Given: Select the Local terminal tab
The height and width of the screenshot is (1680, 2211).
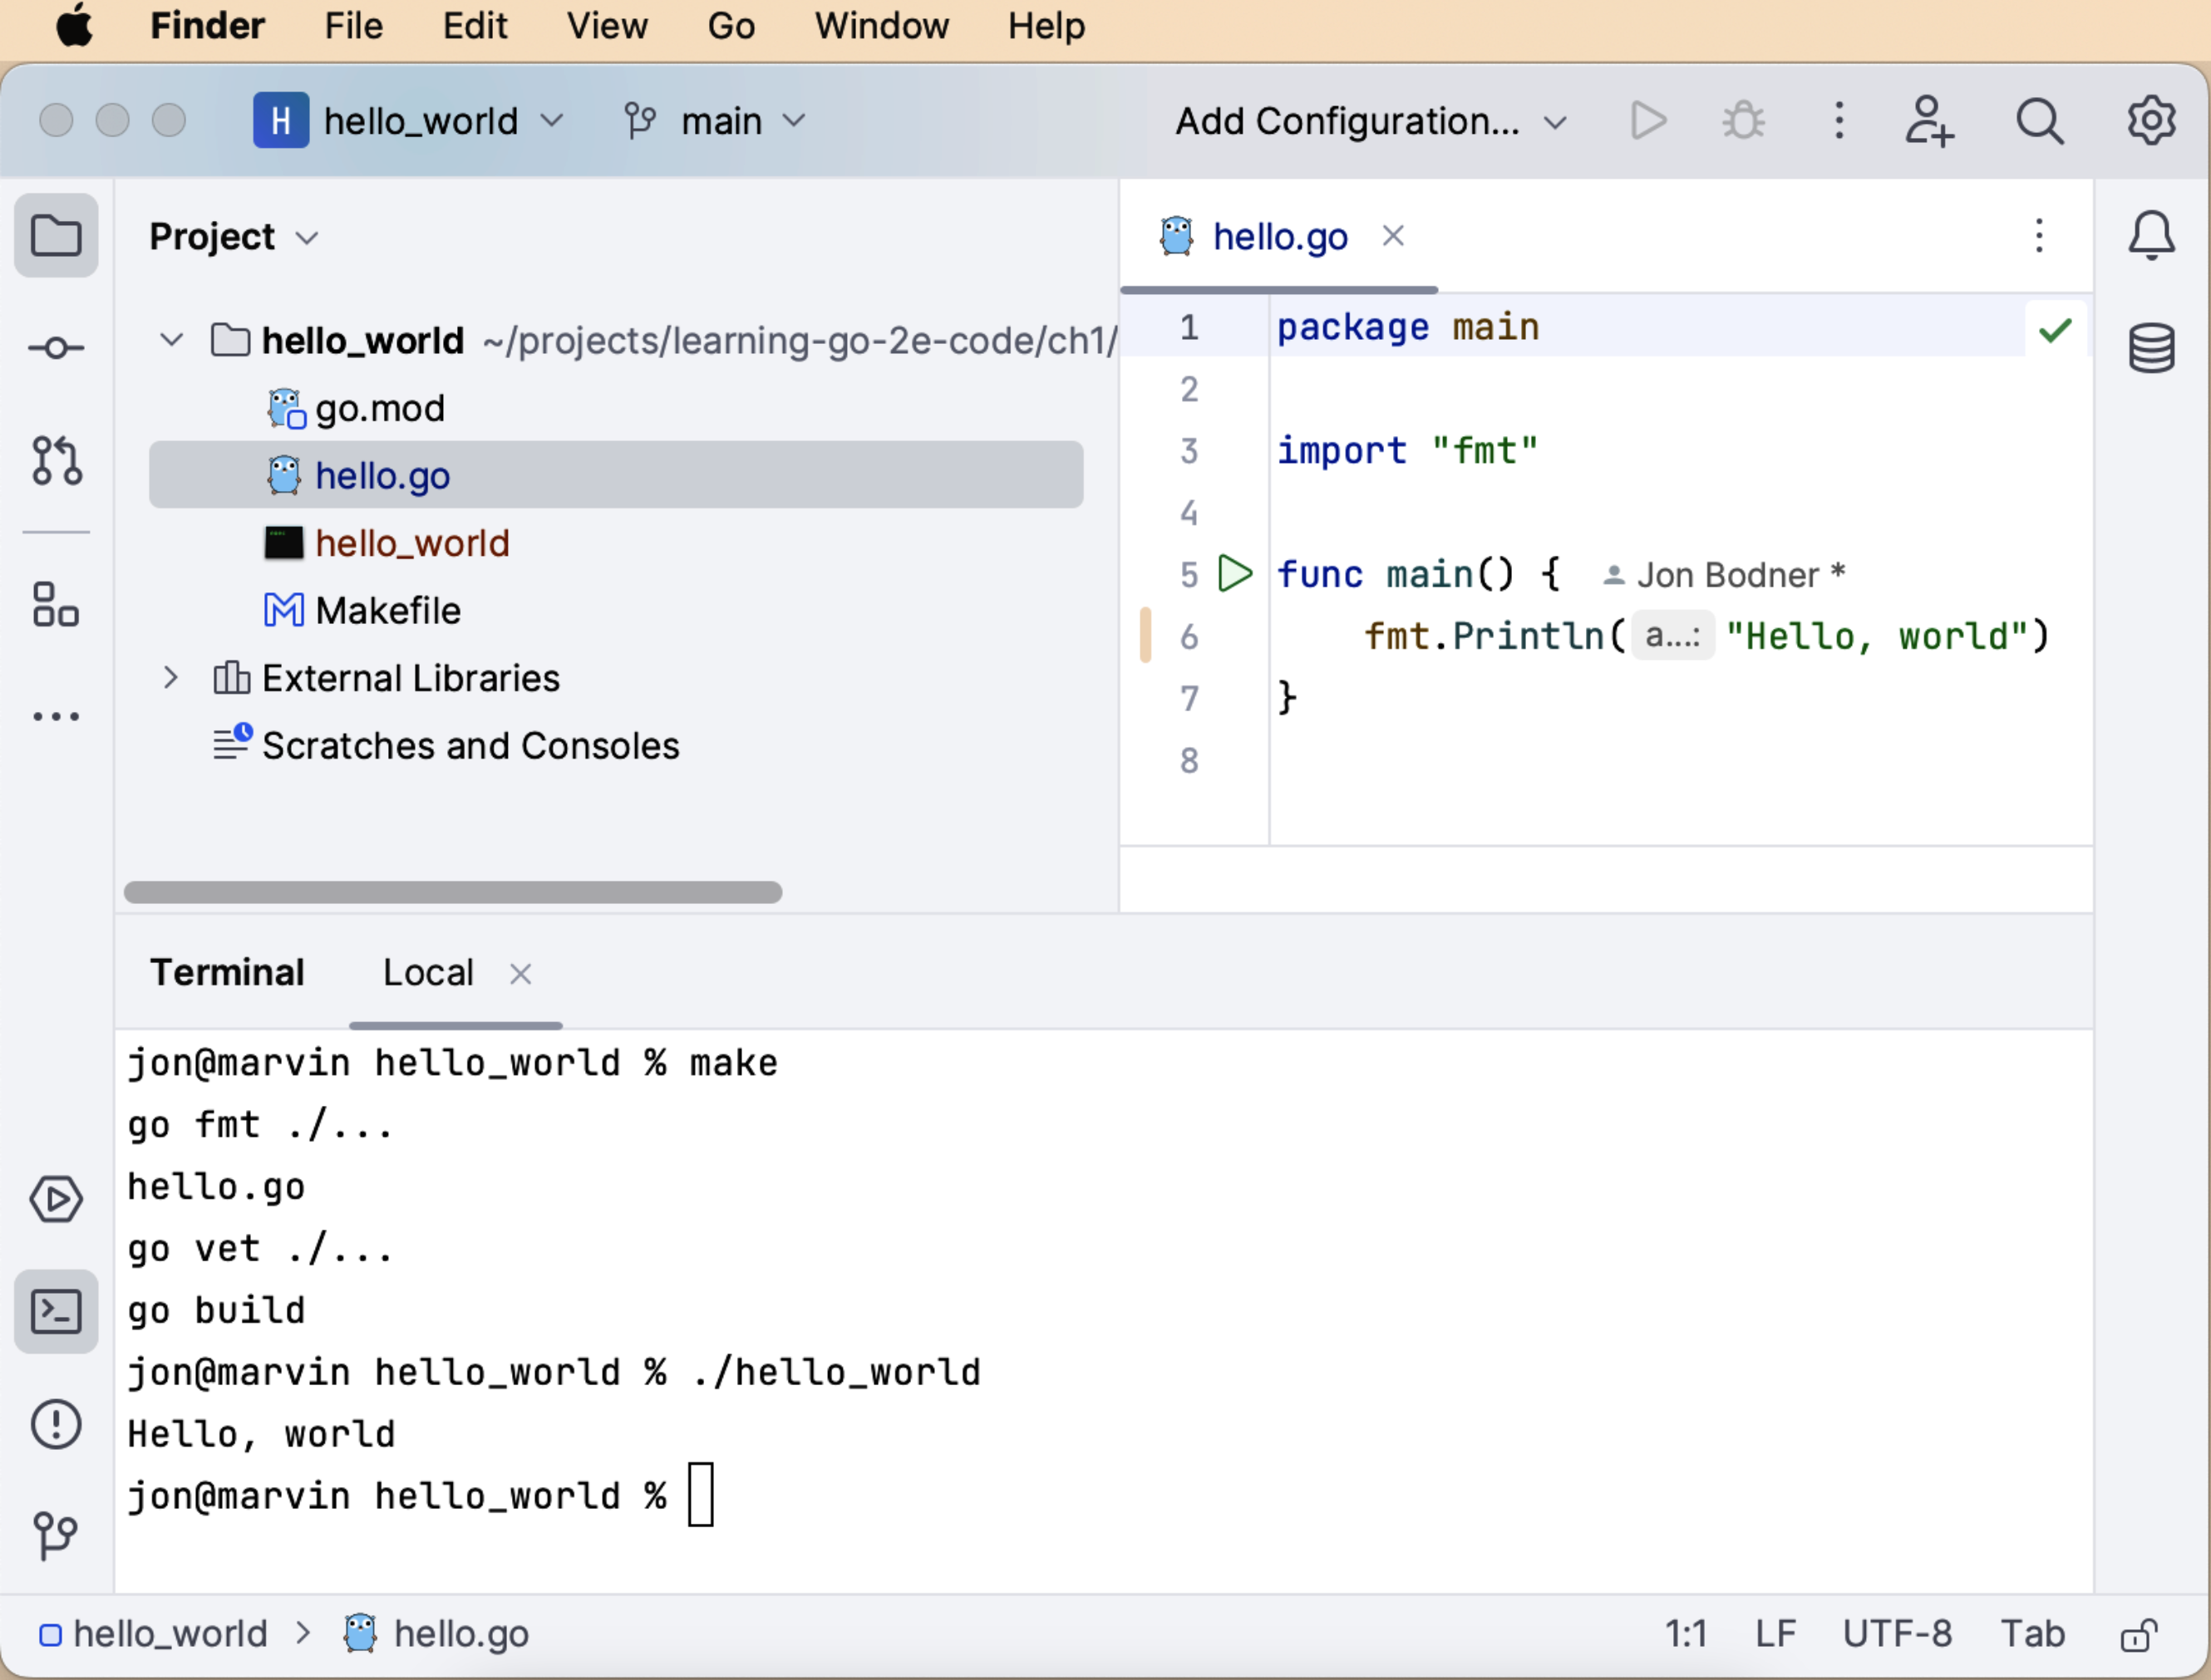Looking at the screenshot, I should [x=428, y=973].
